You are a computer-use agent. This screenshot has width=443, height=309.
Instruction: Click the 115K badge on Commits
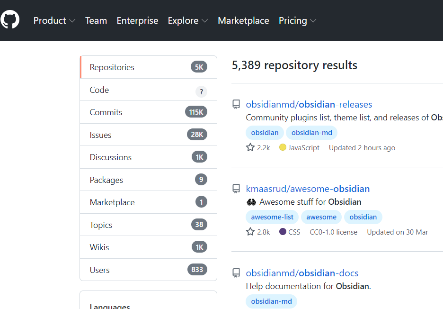196,112
